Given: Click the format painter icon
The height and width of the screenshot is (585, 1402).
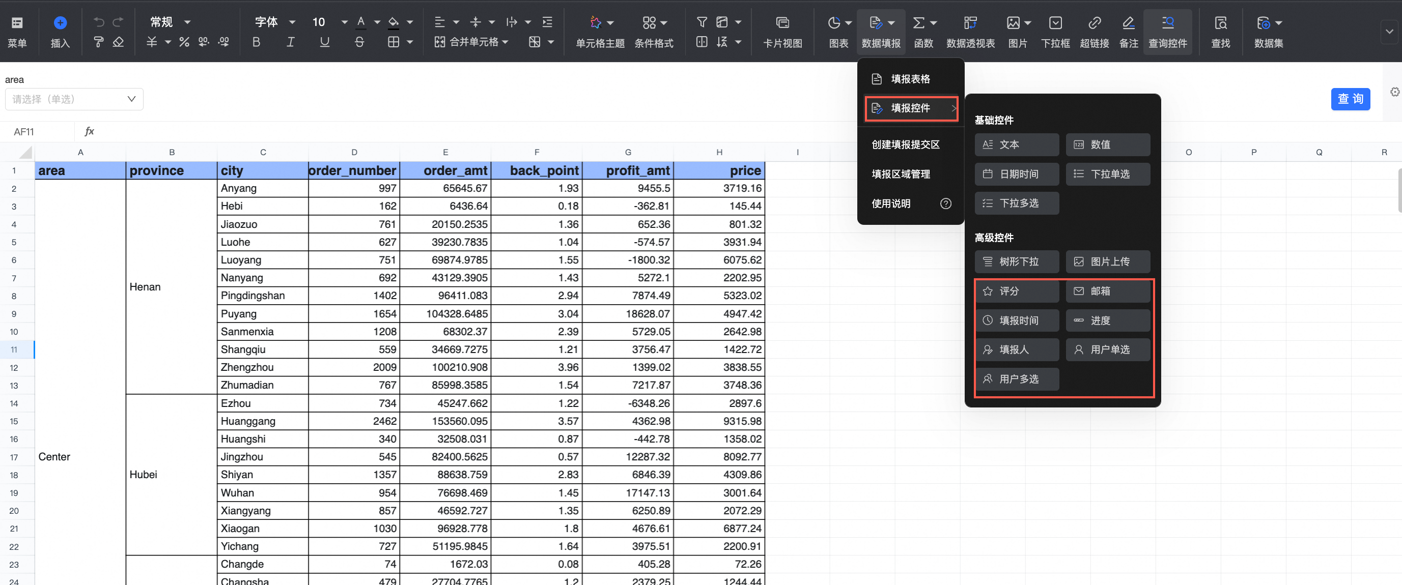Looking at the screenshot, I should (99, 42).
